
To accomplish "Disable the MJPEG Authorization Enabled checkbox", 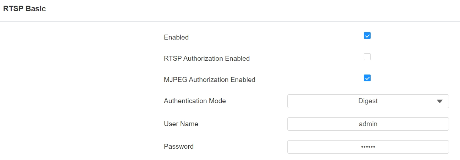I will [367, 78].
